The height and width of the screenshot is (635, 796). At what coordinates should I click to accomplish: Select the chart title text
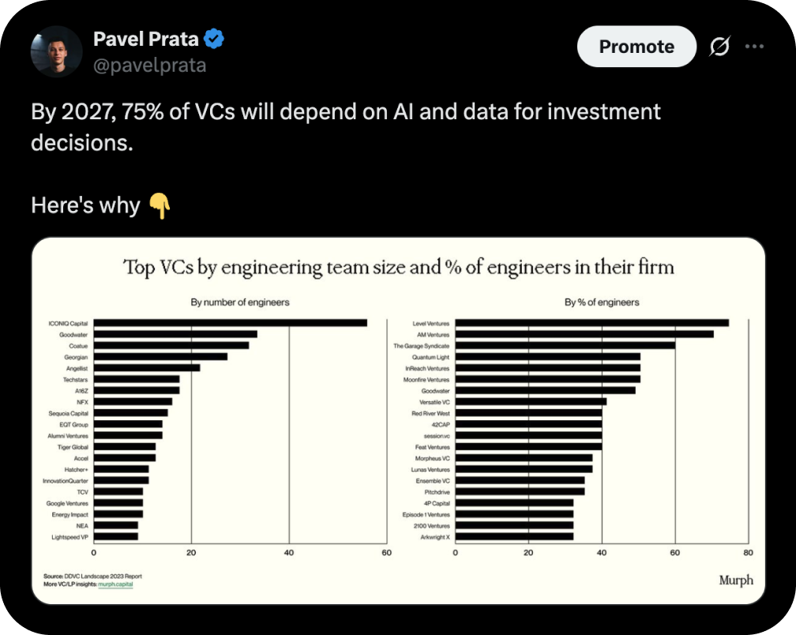tap(399, 267)
